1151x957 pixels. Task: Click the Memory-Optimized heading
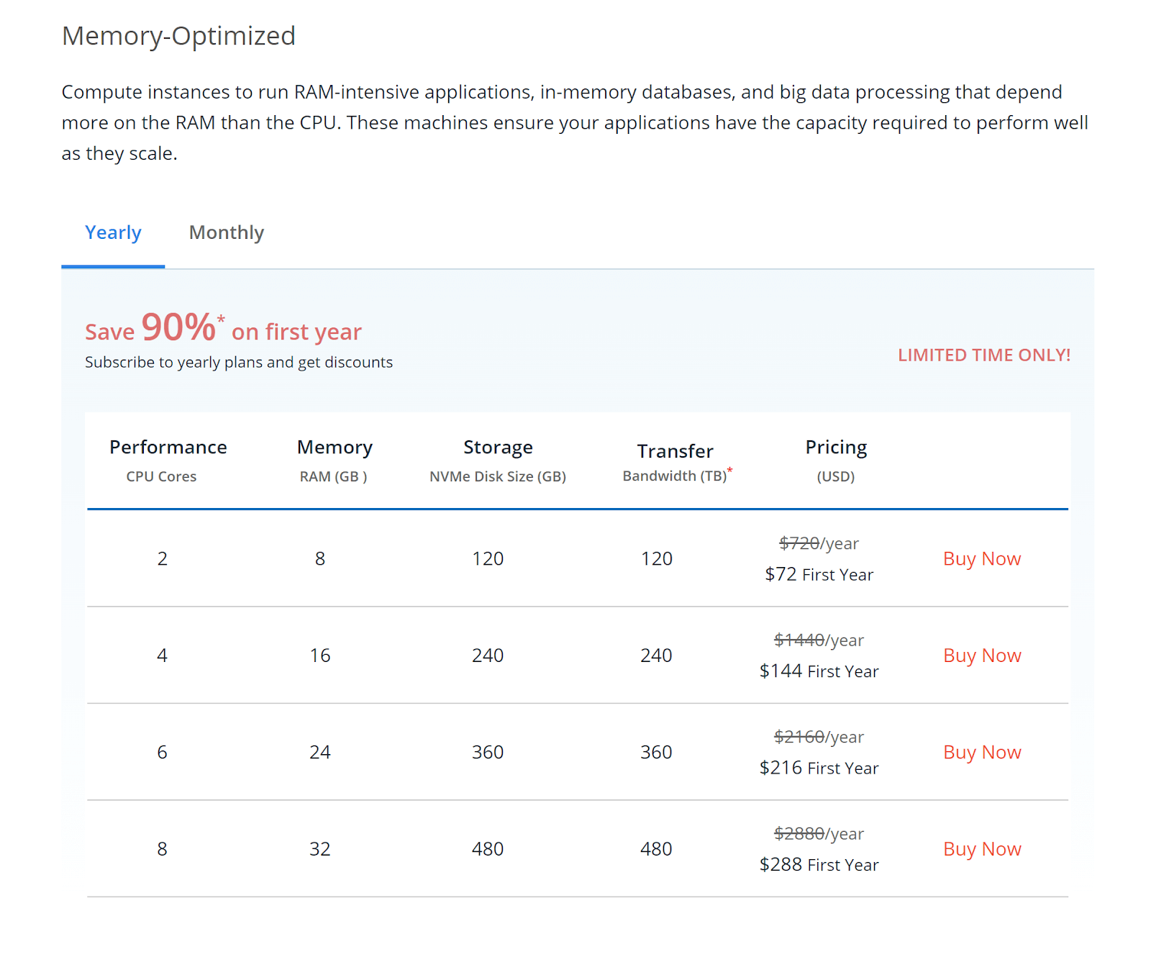tap(178, 36)
